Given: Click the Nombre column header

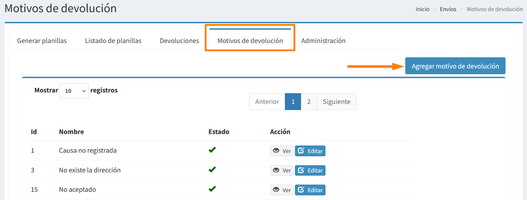Looking at the screenshot, I should pos(71,132).
